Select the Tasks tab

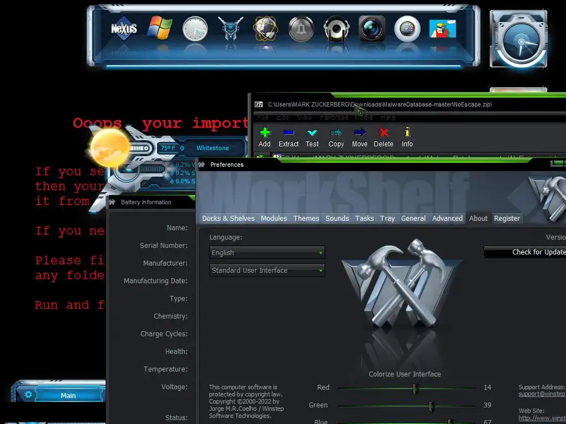(365, 218)
